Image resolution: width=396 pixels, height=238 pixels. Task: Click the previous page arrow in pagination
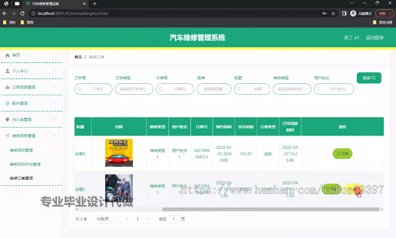click(127, 219)
